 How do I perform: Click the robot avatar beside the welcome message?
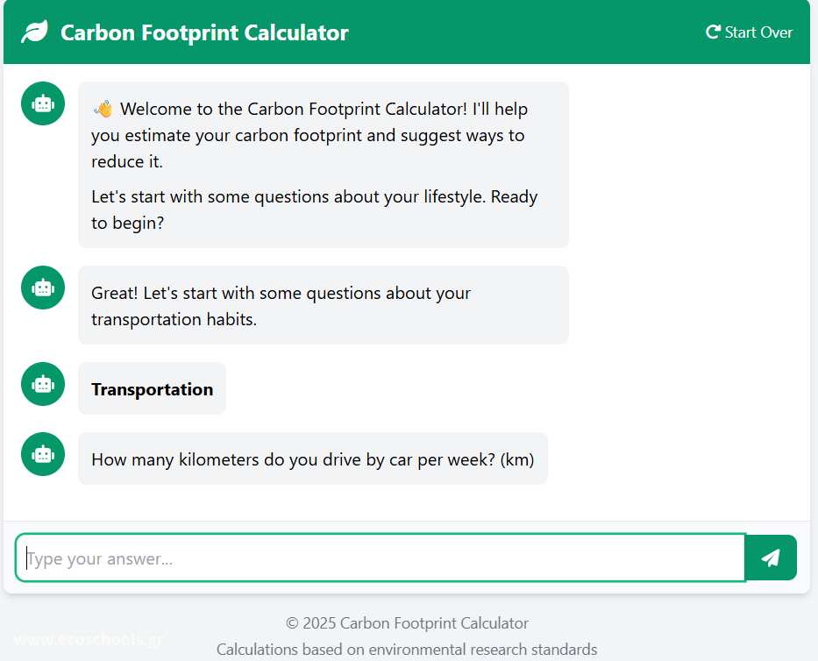coord(43,103)
